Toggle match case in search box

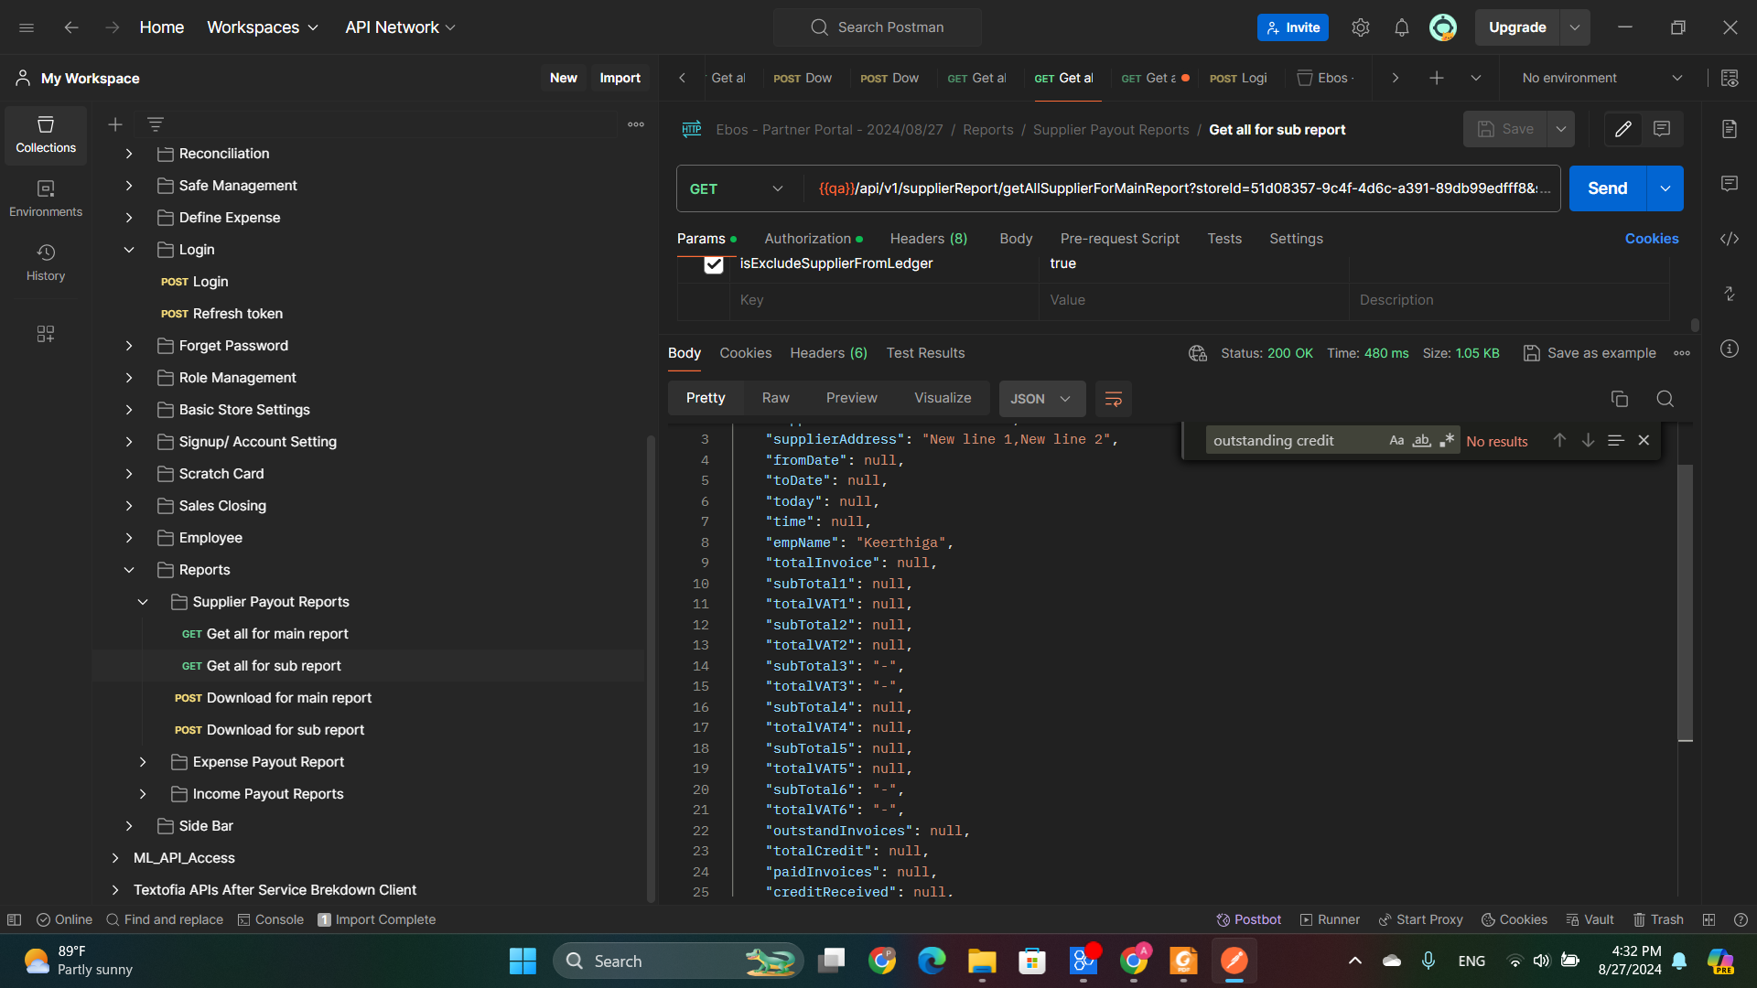click(1396, 441)
